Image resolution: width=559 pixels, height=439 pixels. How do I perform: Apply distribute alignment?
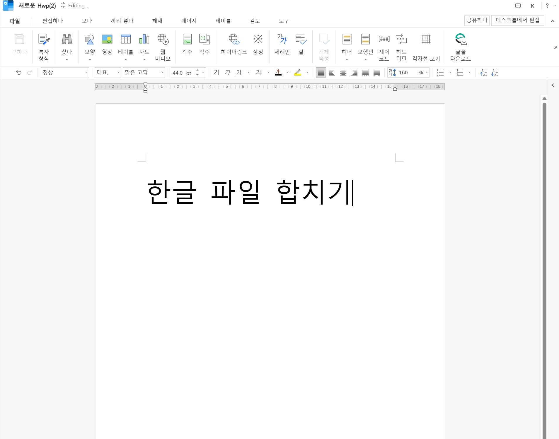[x=365, y=73]
